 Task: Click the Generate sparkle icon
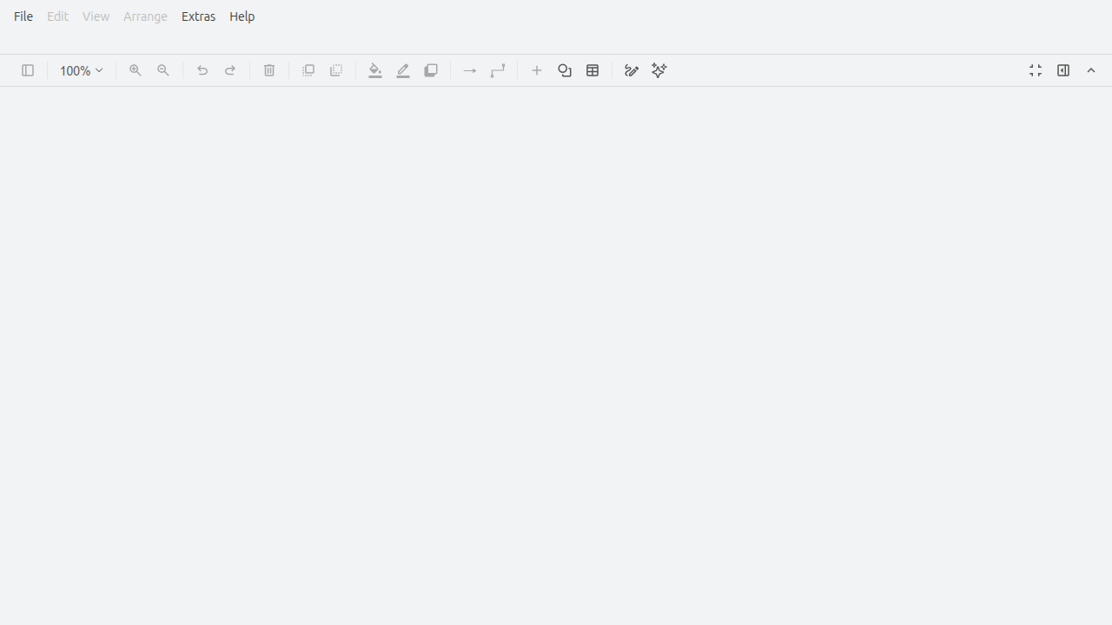[x=659, y=70]
